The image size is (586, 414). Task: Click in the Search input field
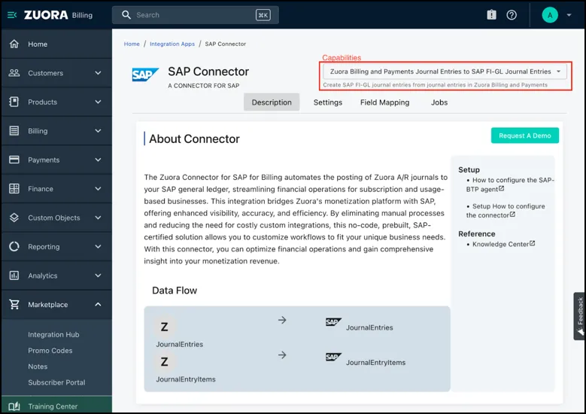coord(195,15)
